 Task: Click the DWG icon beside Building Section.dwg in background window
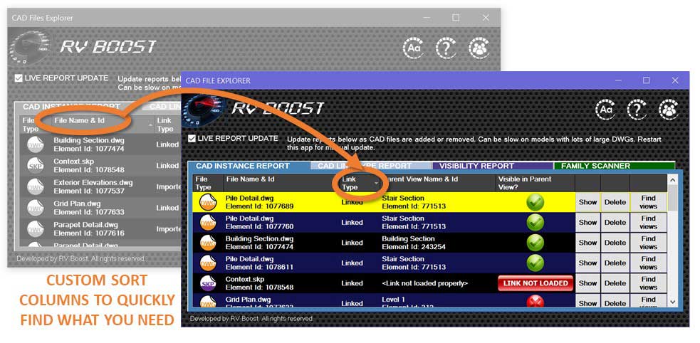36,144
